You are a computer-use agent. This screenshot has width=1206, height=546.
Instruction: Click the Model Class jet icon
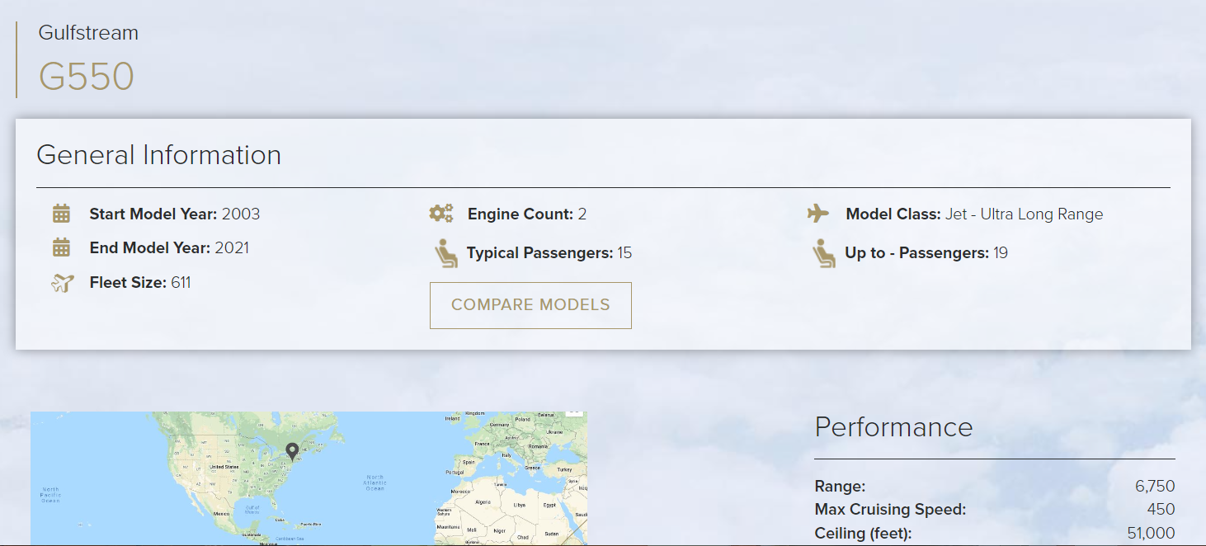click(818, 214)
